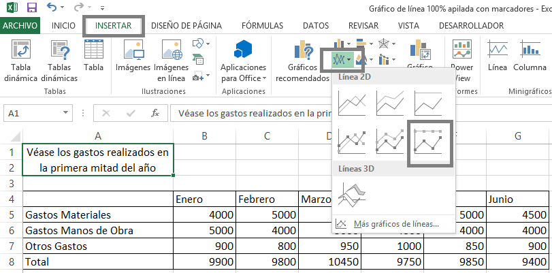Click the Undo arrow in quick access toolbar
This screenshot has height=273, width=552.
(54, 10)
